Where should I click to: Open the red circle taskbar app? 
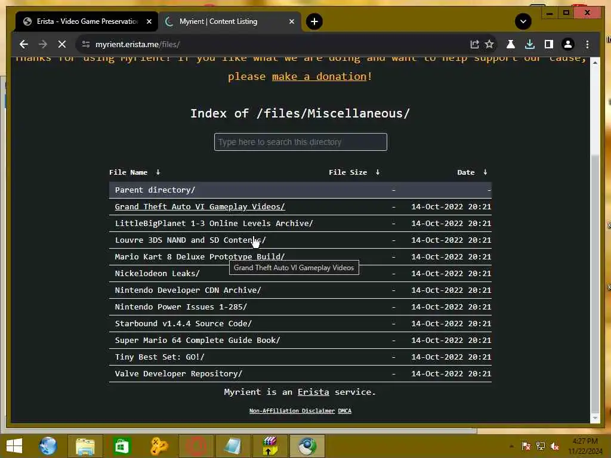(x=196, y=446)
